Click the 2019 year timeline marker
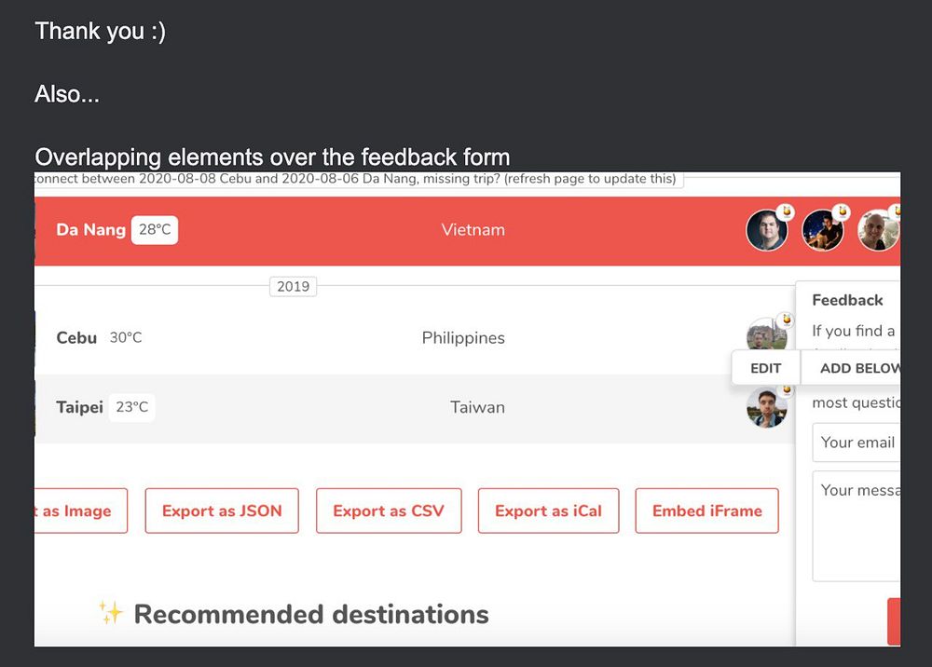The width and height of the screenshot is (932, 667). click(x=293, y=286)
